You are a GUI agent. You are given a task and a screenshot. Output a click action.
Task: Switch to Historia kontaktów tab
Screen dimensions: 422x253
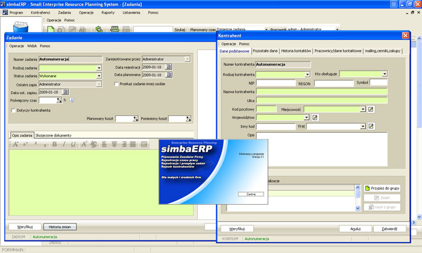point(296,51)
